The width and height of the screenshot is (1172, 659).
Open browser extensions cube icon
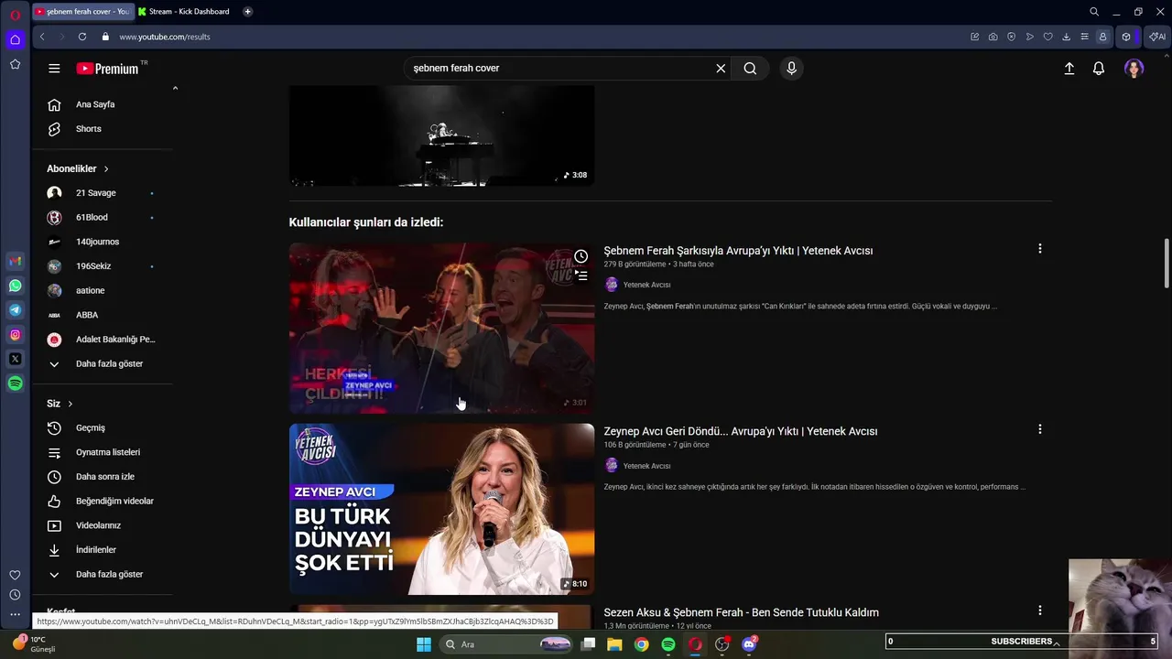tap(1126, 37)
